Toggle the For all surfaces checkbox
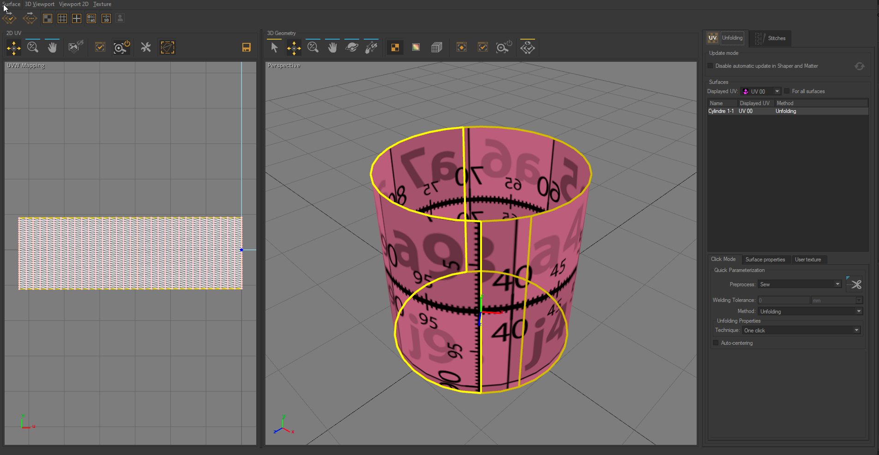879x455 pixels. (787, 91)
